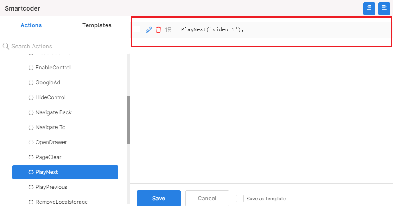
Task: Click braces icon next to OpenDrawer
Action: tap(31, 142)
